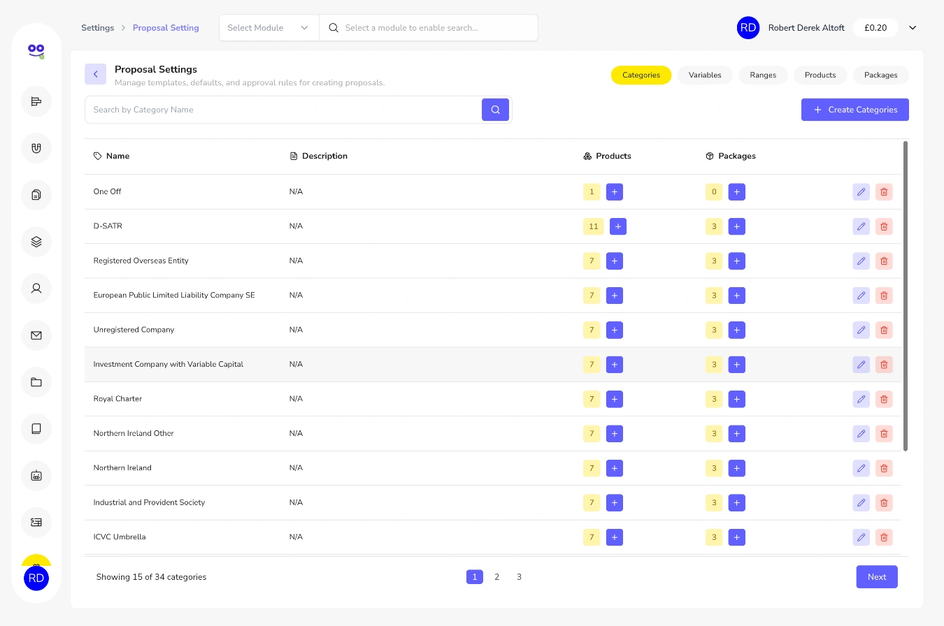The height and width of the screenshot is (626, 944).
Task: Edit the Royal Charter category
Action: tap(861, 400)
